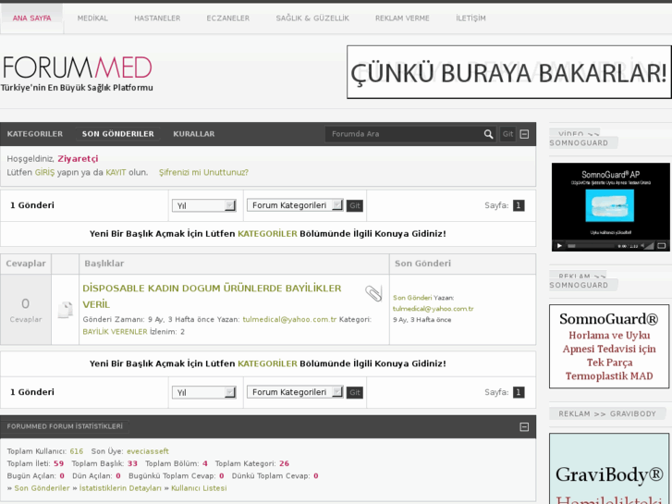Viewport: 672px width, 504px height.
Task: Open topic DİSPOSABLE KADIN DOGUM ÜRÜNLERDE BAYİLİKLER VERİL
Action: (212, 297)
